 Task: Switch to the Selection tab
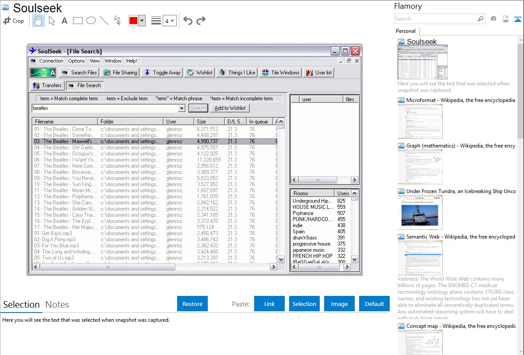point(21,305)
